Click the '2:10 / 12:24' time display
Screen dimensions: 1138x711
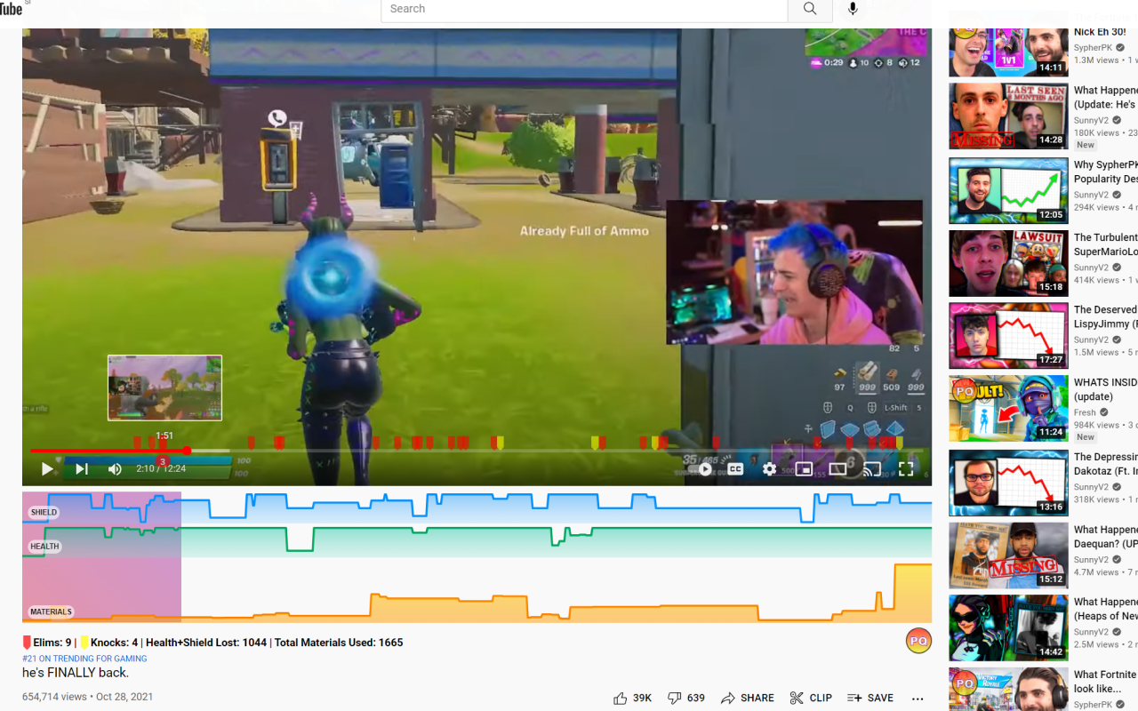click(161, 468)
